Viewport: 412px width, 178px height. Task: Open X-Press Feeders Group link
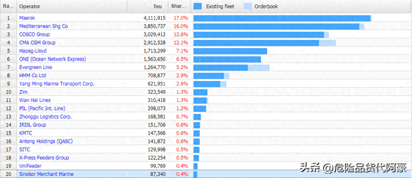(x=44, y=157)
